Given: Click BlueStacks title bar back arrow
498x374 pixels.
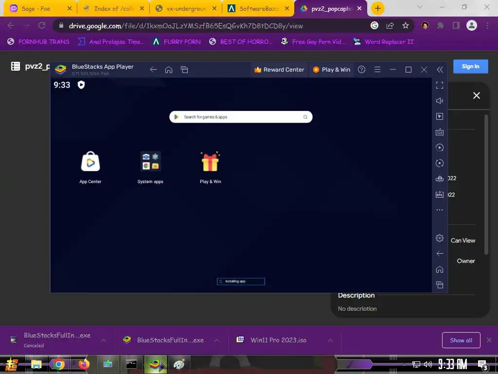Looking at the screenshot, I should (153, 70).
